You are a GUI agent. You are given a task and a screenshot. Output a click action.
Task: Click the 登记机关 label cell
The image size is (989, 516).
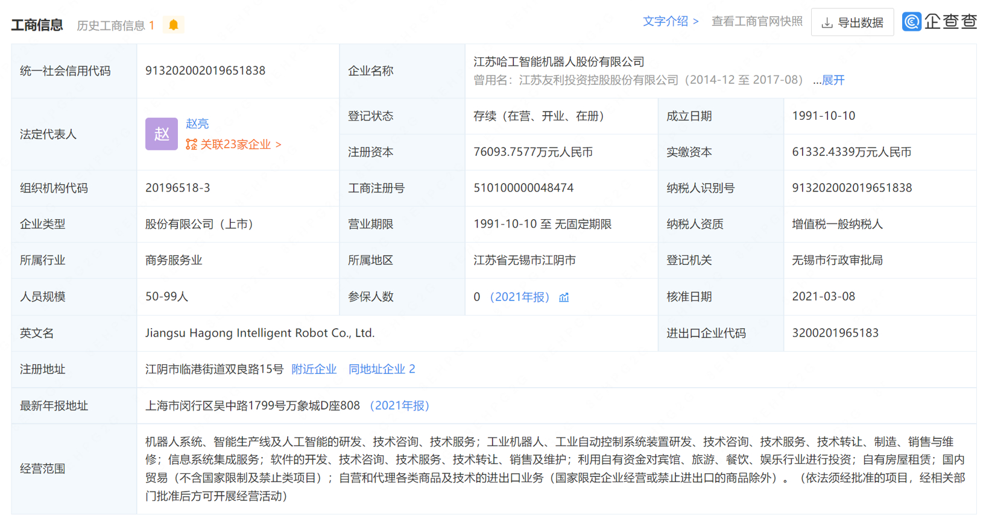(721, 261)
